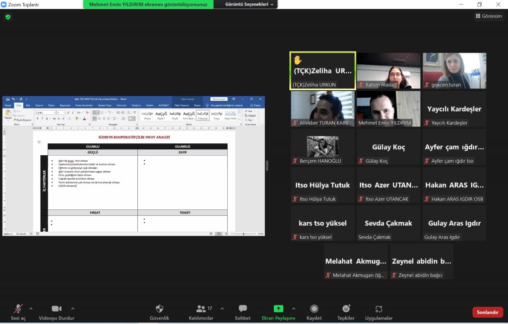Click the green encryption shield icon
The width and height of the screenshot is (508, 324).
pyautogui.click(x=7, y=17)
